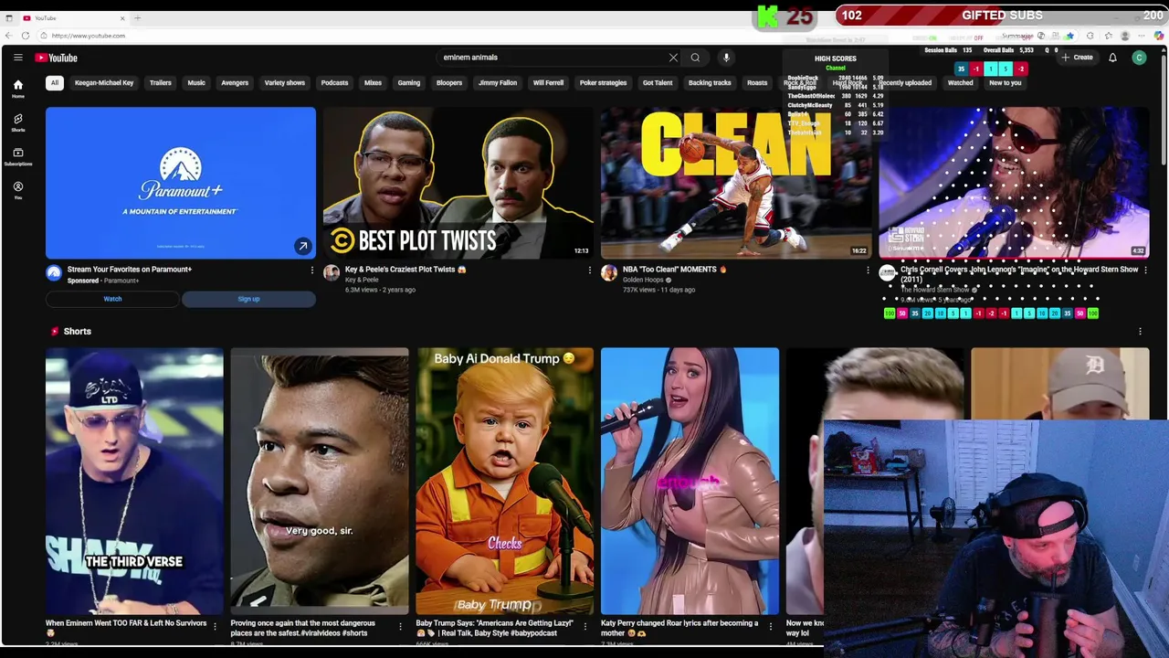
Task: Select the Trailers chip
Action: point(160,83)
